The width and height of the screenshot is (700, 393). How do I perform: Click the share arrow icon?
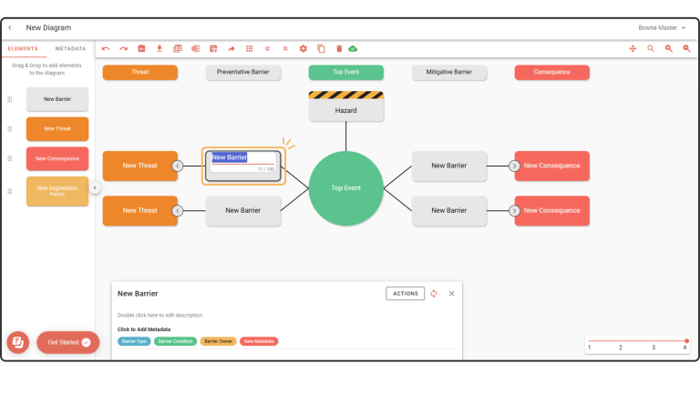click(231, 48)
